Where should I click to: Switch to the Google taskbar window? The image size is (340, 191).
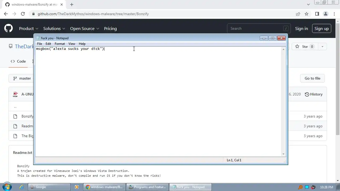click(49, 187)
